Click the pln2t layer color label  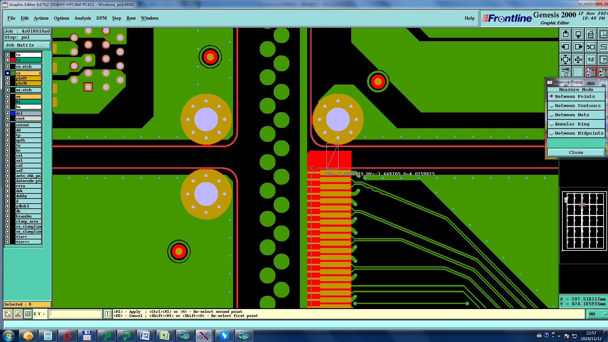pyautogui.click(x=28, y=78)
